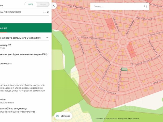This screenshot has height=122, width=163.
Task: Click the улица Снежная label at bottom
Action: [107, 91]
